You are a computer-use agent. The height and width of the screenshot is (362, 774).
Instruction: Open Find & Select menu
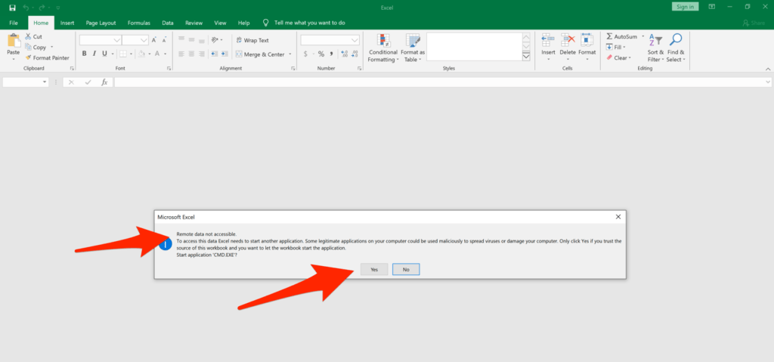point(675,48)
